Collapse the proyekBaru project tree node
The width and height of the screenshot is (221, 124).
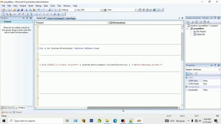(x=187, y=29)
